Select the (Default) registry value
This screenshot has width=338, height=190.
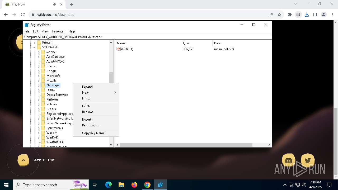coord(127,49)
